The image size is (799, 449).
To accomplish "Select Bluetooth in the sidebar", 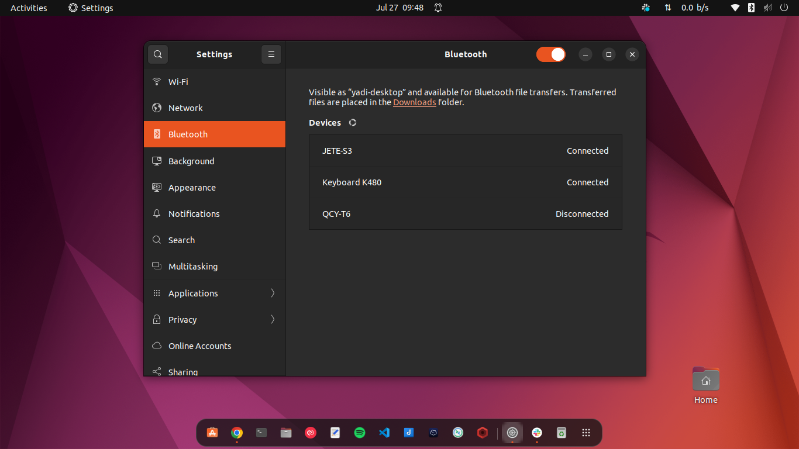I will [215, 134].
